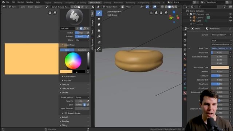
Task: Unlink the Donut_Texture image with X
Action: (x=82, y=7)
